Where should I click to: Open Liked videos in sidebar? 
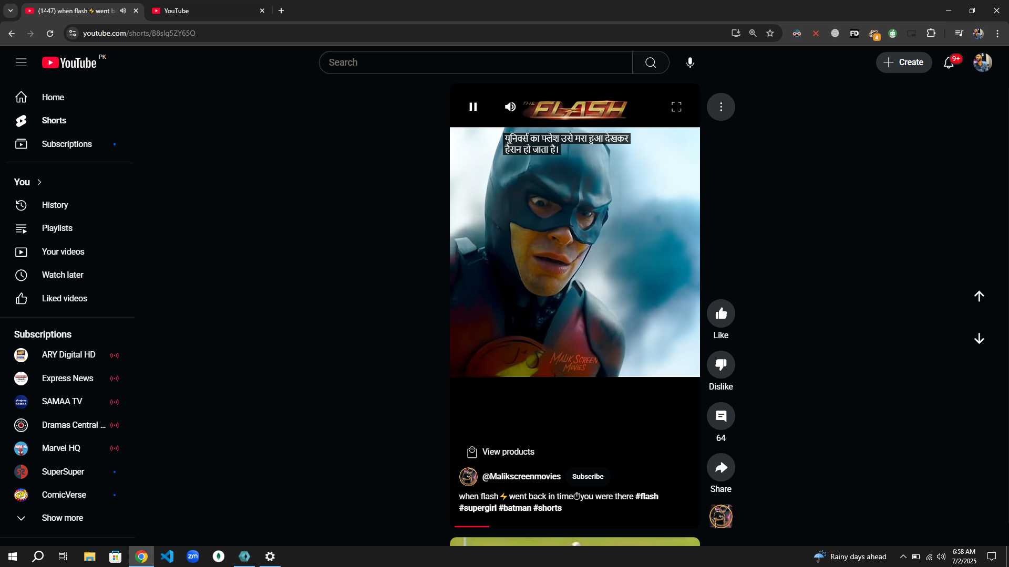tap(67, 299)
